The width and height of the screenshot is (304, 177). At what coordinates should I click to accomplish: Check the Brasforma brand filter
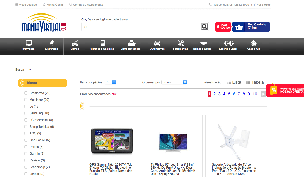point(26,93)
